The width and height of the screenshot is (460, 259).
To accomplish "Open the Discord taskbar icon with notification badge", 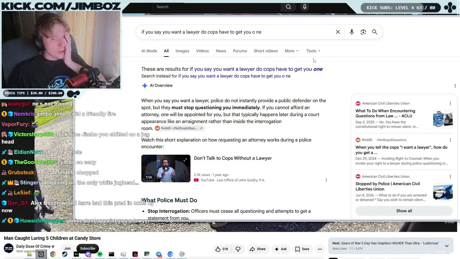I will click(x=88, y=254).
